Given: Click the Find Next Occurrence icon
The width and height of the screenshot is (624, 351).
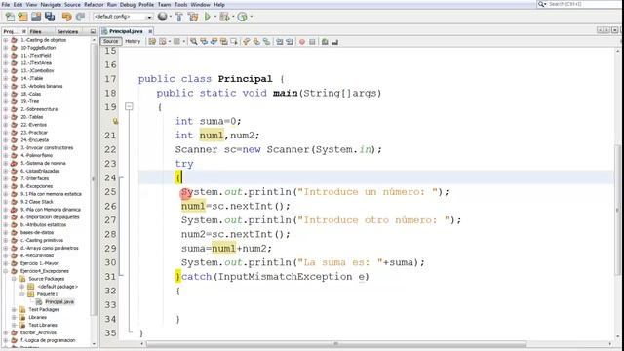Looking at the screenshot, I should click(214, 41).
